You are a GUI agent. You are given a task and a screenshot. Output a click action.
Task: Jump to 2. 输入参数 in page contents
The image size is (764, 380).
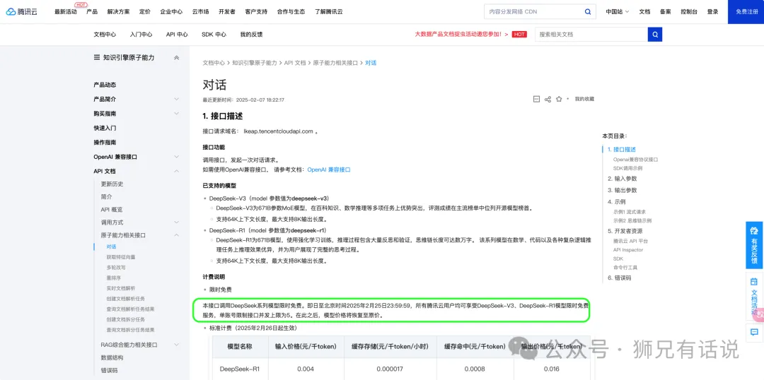(x=623, y=179)
